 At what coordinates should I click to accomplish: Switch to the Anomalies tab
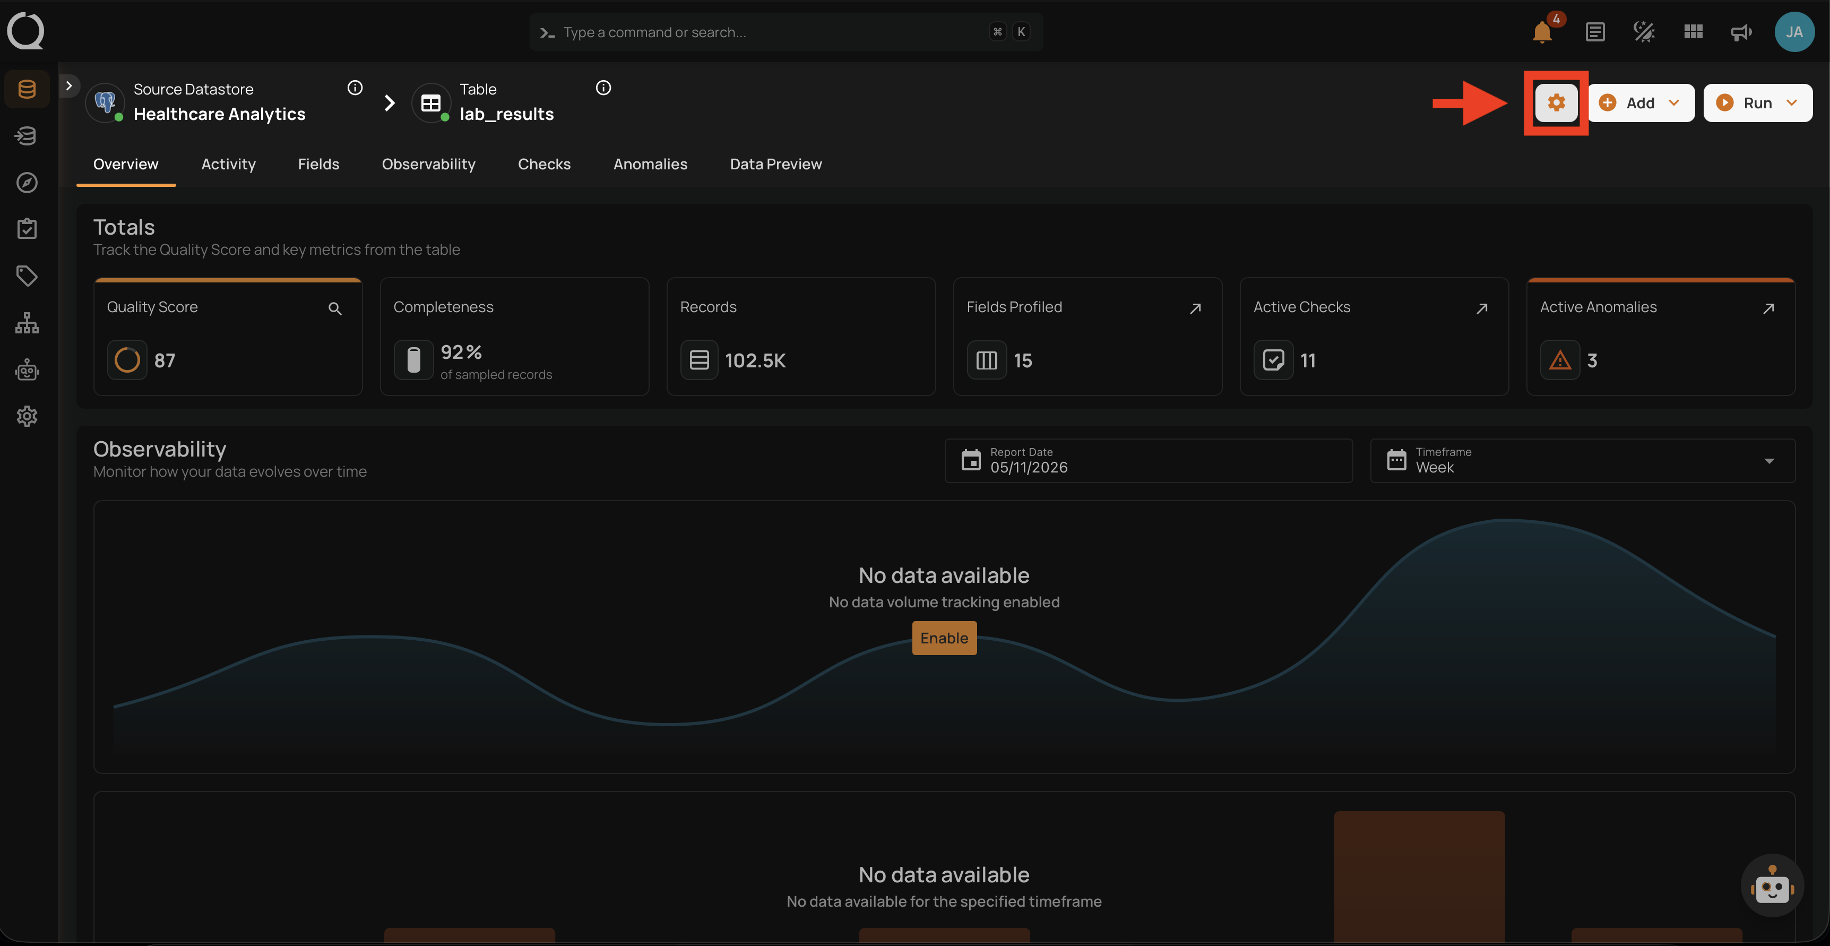coord(650,164)
